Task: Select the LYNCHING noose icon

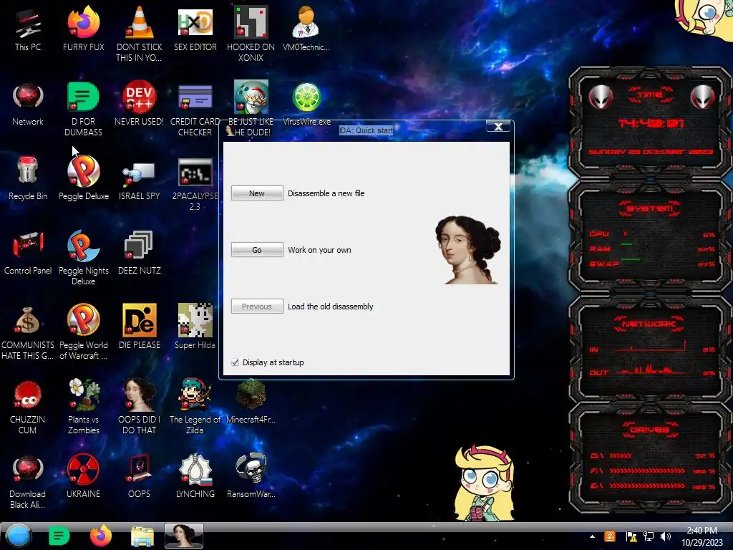Action: coord(195,476)
